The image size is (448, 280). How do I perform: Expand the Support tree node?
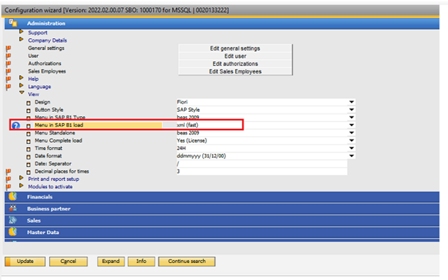pyautogui.click(x=21, y=32)
